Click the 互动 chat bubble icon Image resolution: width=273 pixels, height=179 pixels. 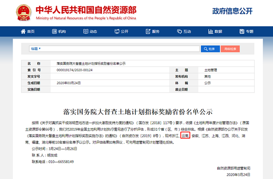[x=180, y=32]
